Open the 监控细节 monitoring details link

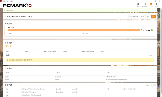click(151, 55)
